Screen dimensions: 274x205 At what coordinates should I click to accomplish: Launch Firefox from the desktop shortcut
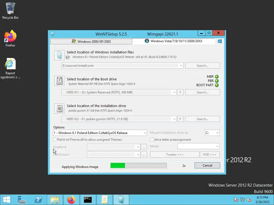10,38
